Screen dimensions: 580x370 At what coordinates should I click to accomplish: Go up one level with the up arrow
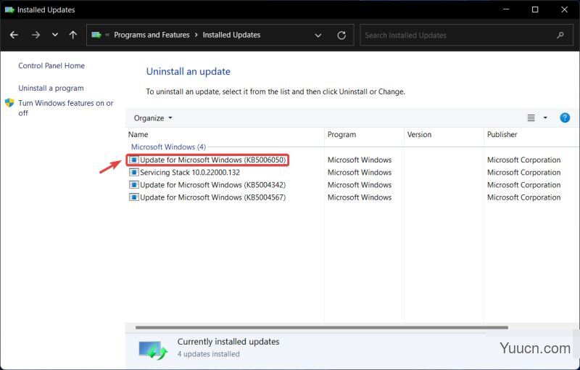point(73,35)
